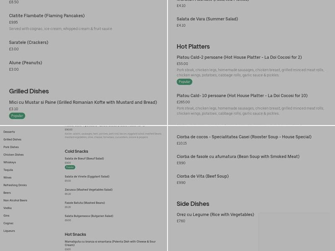Open Hot House Platter for 2
Screen dimensions: 335x251
point(239,57)
